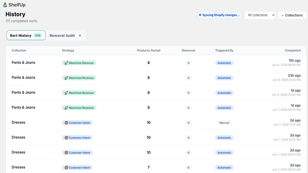Screen dimensions: 308x173
Task: Click the products sorted value 7
Action: pos(149,167)
